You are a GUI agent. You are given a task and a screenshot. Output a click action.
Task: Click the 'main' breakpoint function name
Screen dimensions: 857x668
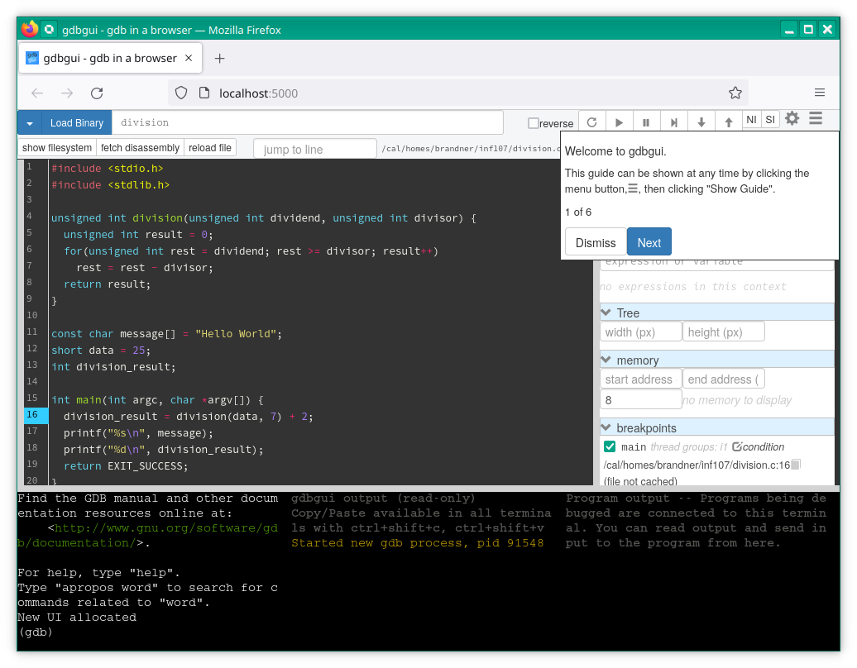coord(634,446)
